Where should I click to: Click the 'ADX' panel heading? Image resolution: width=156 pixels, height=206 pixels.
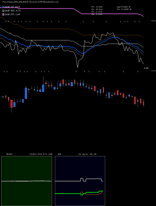pos(59,154)
